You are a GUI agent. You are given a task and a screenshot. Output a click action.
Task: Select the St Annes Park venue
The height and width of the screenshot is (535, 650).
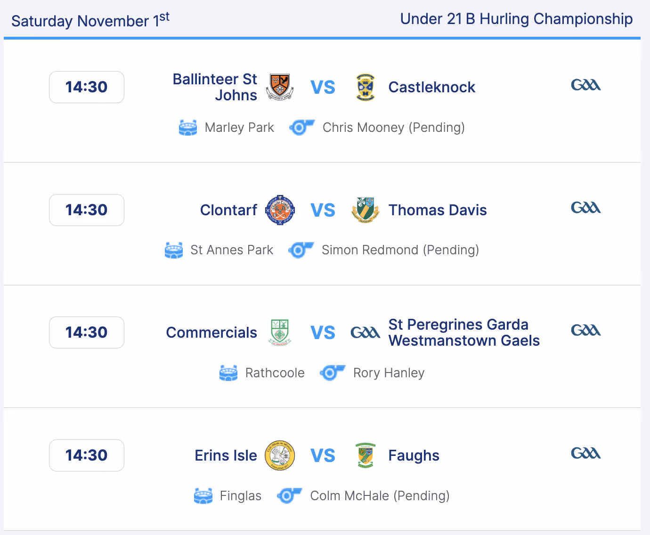231,250
